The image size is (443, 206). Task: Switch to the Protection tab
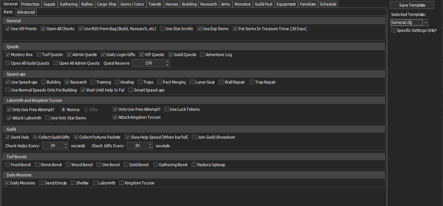pyautogui.click(x=30, y=4)
